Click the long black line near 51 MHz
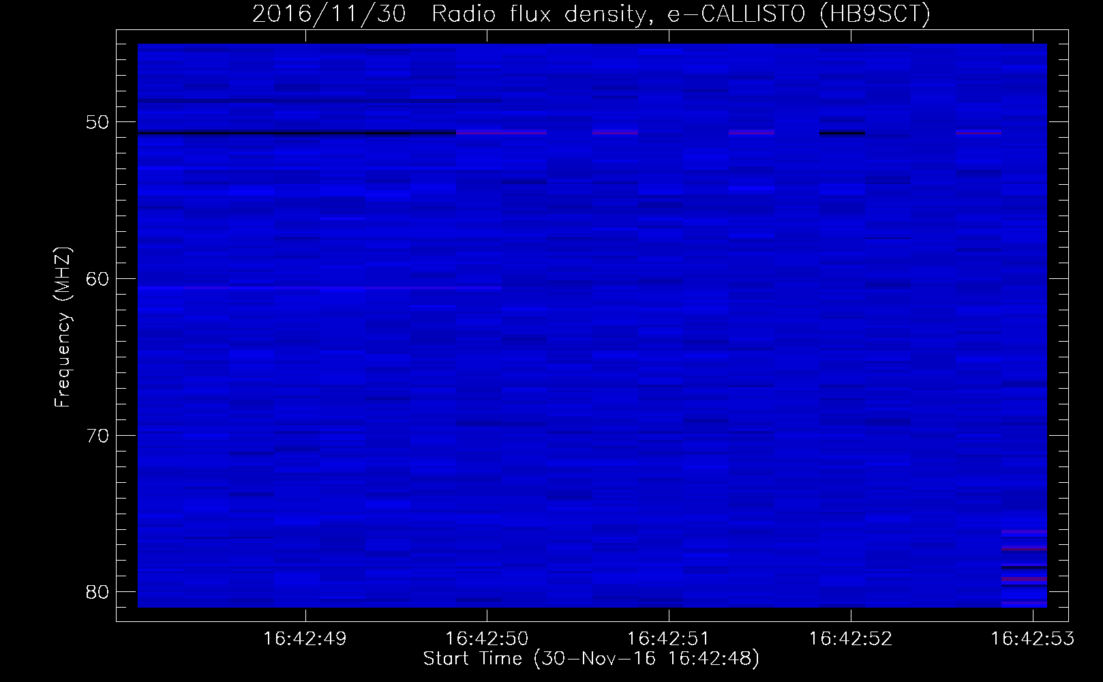Screen dimensions: 1103x682 (297, 134)
